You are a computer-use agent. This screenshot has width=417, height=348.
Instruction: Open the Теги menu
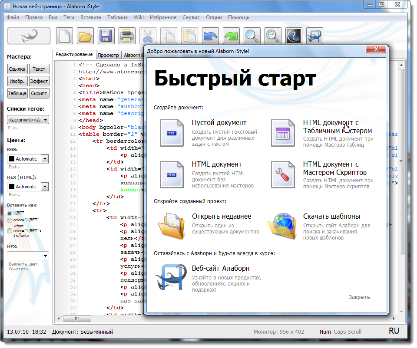[69, 17]
